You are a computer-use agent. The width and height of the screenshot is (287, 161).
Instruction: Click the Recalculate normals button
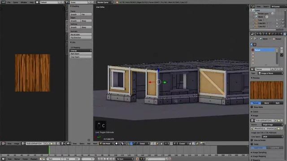click(81, 34)
